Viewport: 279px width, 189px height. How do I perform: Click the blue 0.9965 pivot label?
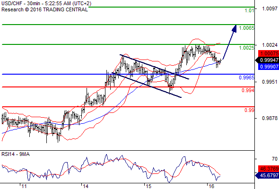point(247,77)
